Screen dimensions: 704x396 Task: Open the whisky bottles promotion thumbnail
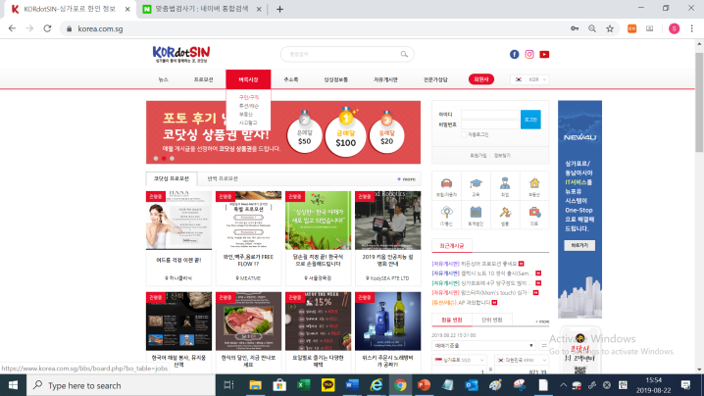tap(388, 322)
